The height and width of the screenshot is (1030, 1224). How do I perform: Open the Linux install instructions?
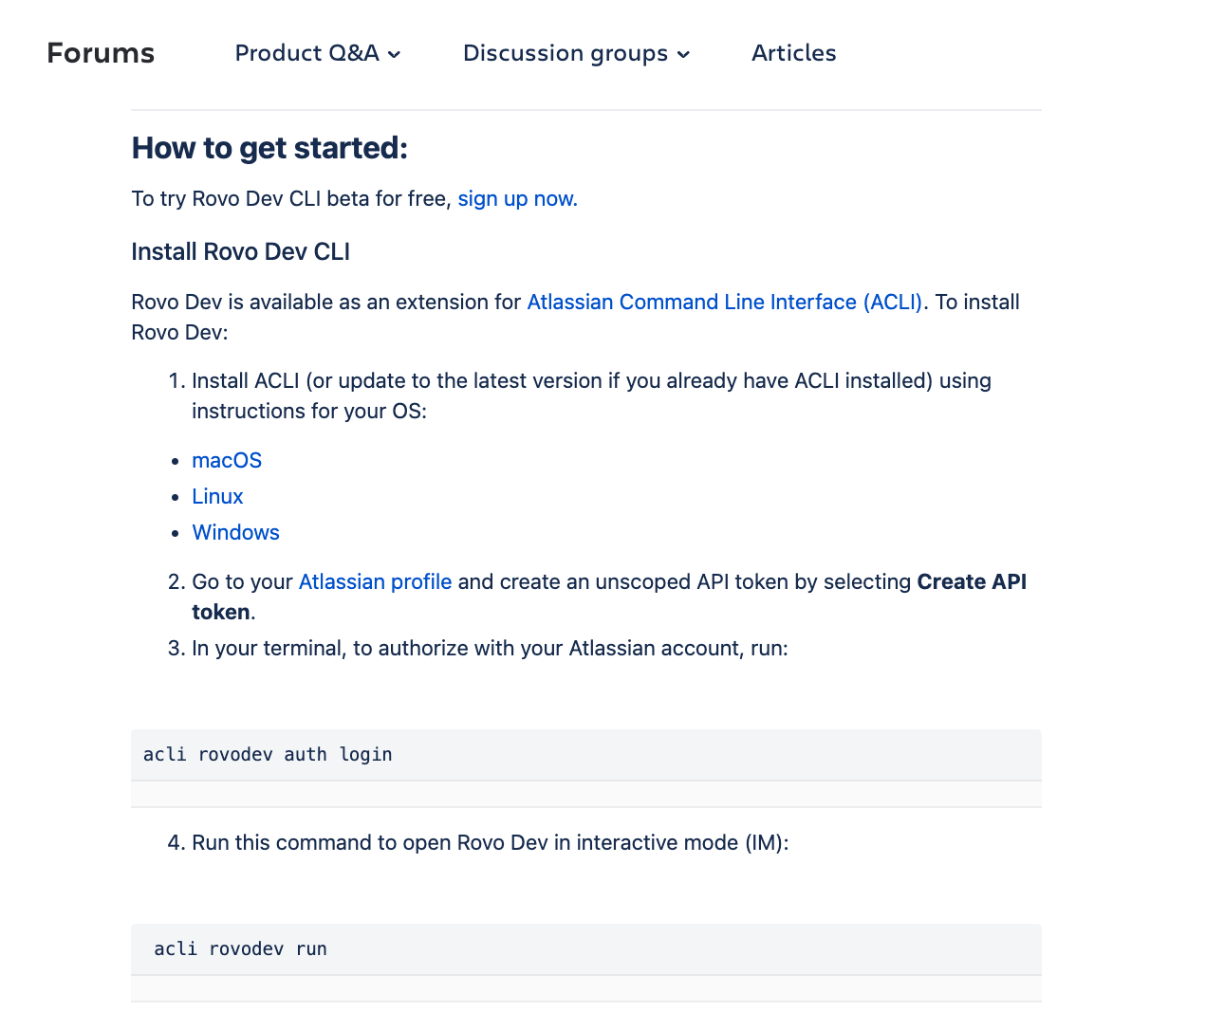point(217,496)
